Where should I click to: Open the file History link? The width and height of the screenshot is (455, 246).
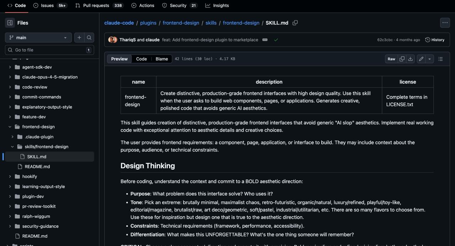[x=435, y=40]
